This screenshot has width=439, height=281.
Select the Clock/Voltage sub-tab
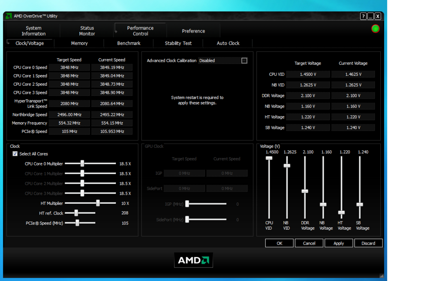[30, 43]
